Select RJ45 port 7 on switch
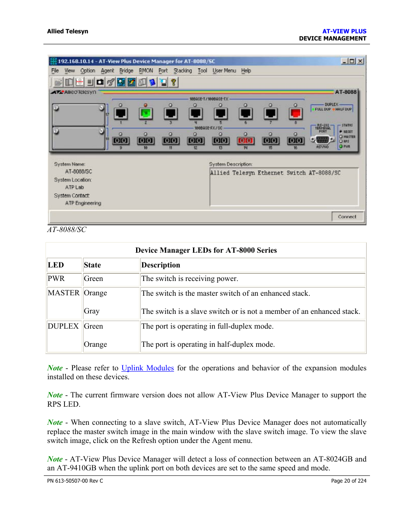Image resolution: width=402 pixels, height=521 pixels. [x=271, y=113]
